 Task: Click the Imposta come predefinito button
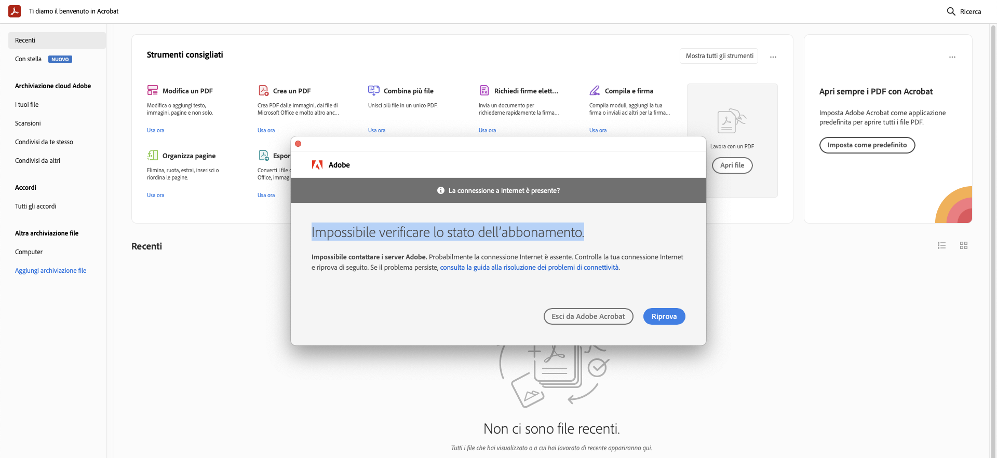tap(867, 145)
